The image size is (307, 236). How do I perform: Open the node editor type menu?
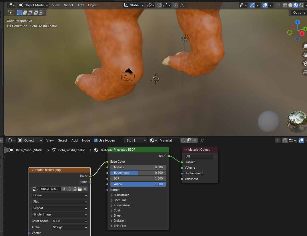coord(11,140)
